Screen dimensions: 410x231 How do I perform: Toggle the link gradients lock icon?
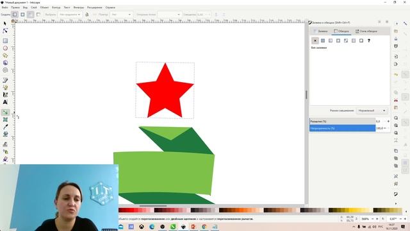(x=87, y=14)
